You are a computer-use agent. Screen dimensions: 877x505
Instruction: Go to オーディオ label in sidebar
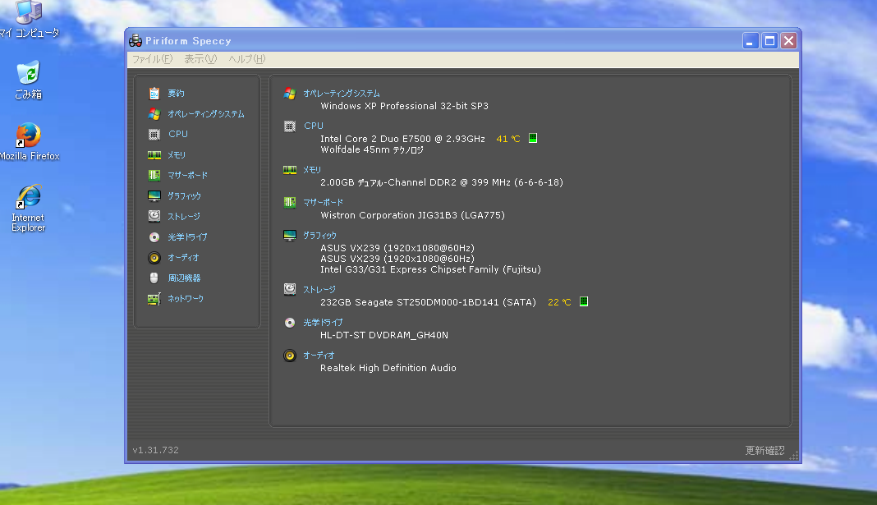tap(183, 258)
